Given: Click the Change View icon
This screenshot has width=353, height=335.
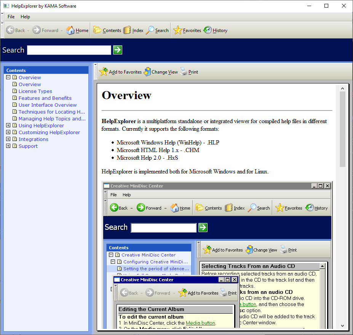Looking at the screenshot, I should 147,72.
